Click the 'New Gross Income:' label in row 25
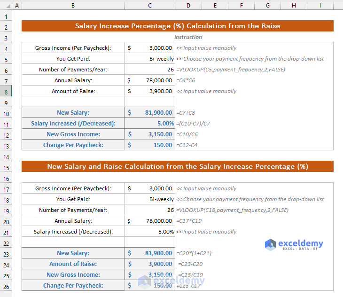This screenshot has width=343, height=297. point(73,275)
